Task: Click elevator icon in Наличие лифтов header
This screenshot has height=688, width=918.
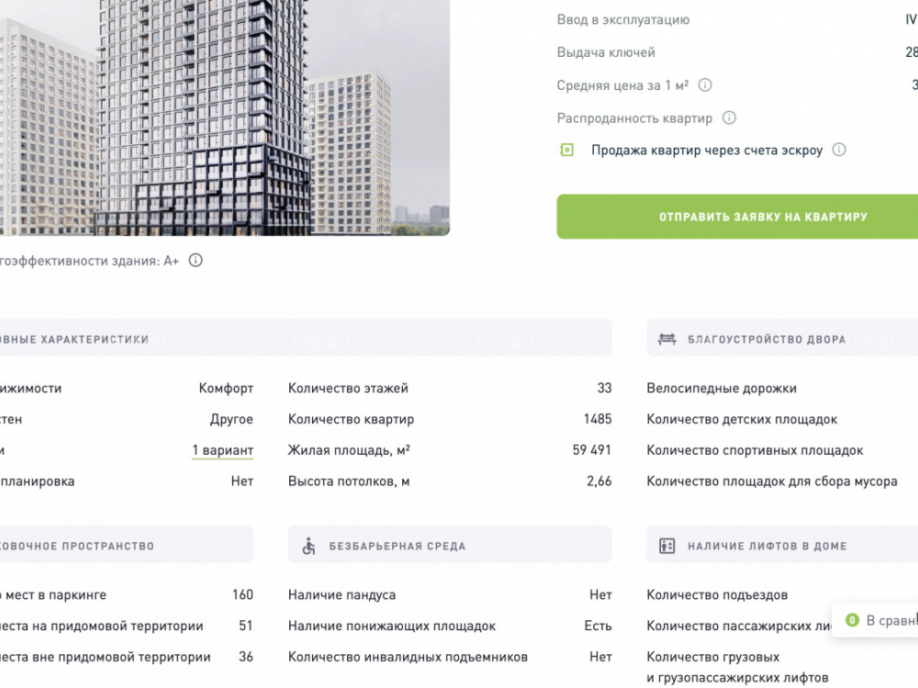Action: [667, 547]
